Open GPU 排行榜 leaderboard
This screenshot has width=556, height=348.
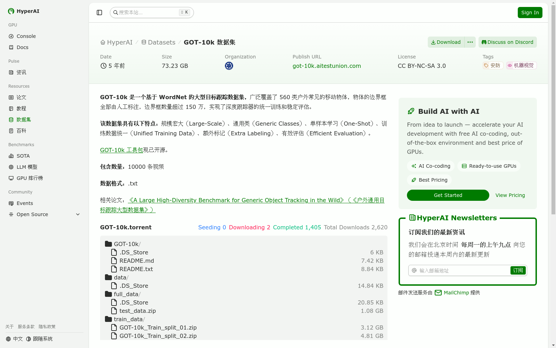point(44,178)
